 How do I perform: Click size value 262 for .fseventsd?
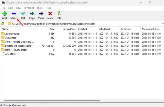point(52,38)
